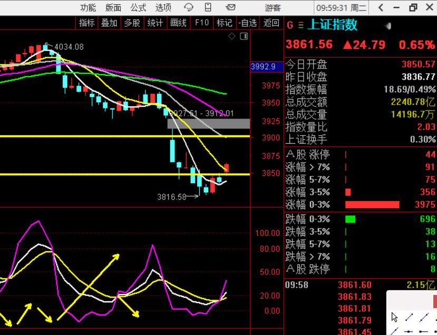
Task: Activate the 画线 drawing toolbar button
Action: (x=178, y=23)
